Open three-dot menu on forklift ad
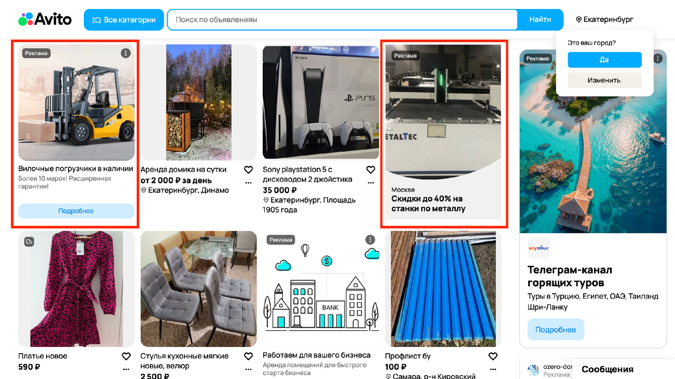This screenshot has height=379, width=675. [x=125, y=53]
